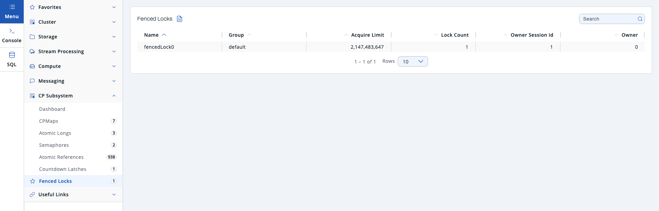Go to Atomic References list

tap(61, 157)
